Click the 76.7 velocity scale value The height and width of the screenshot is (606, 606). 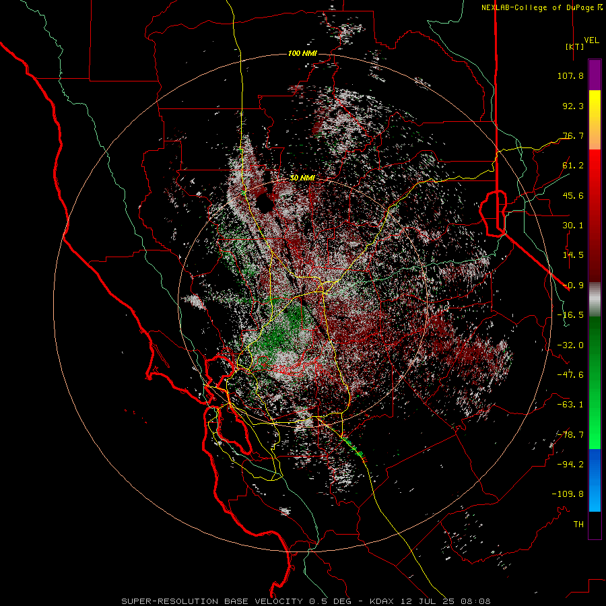coord(573,135)
